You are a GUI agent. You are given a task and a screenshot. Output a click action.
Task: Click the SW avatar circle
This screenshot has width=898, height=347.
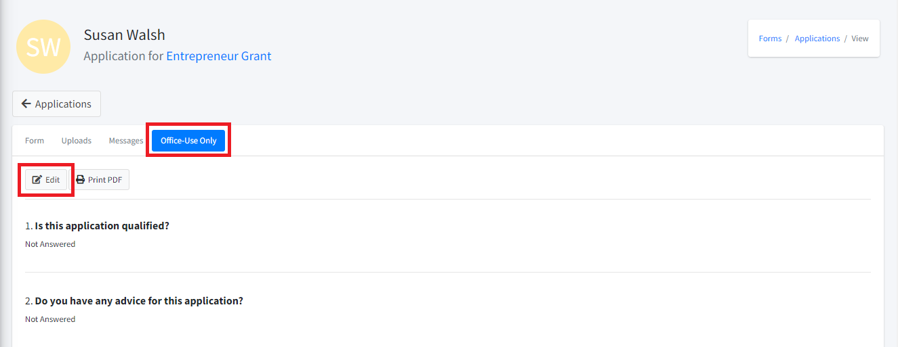tap(43, 47)
